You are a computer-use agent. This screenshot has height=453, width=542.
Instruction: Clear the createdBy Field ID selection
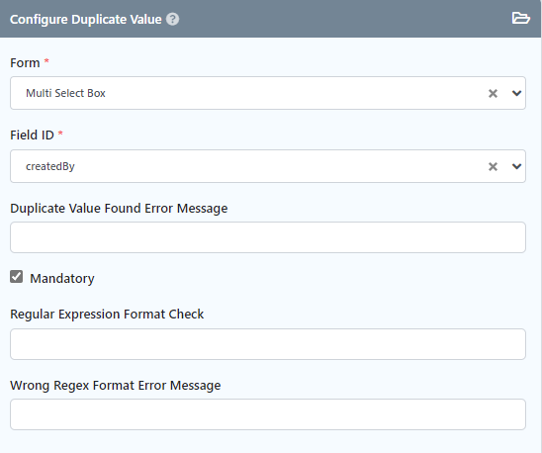[493, 167]
